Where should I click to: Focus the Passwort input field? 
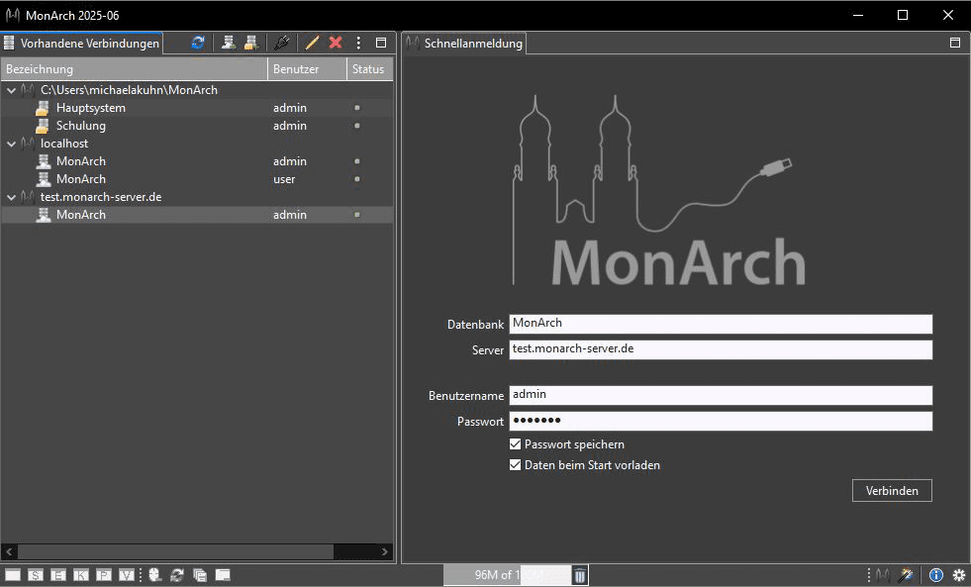pyautogui.click(x=721, y=421)
